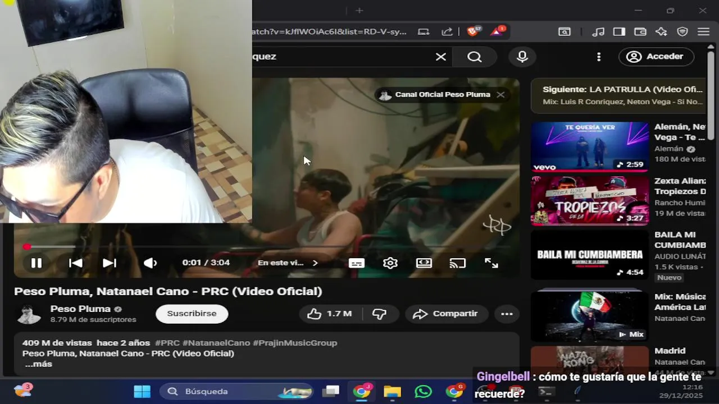Open File Explorer from the taskbar

(392, 392)
